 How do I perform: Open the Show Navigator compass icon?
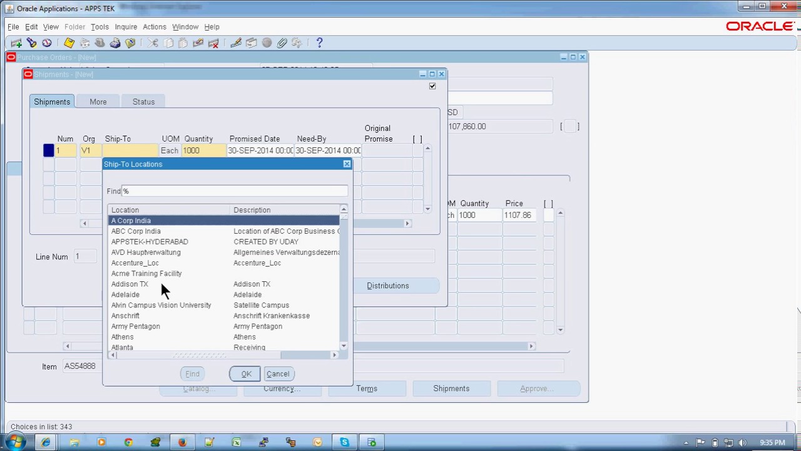[x=47, y=43]
